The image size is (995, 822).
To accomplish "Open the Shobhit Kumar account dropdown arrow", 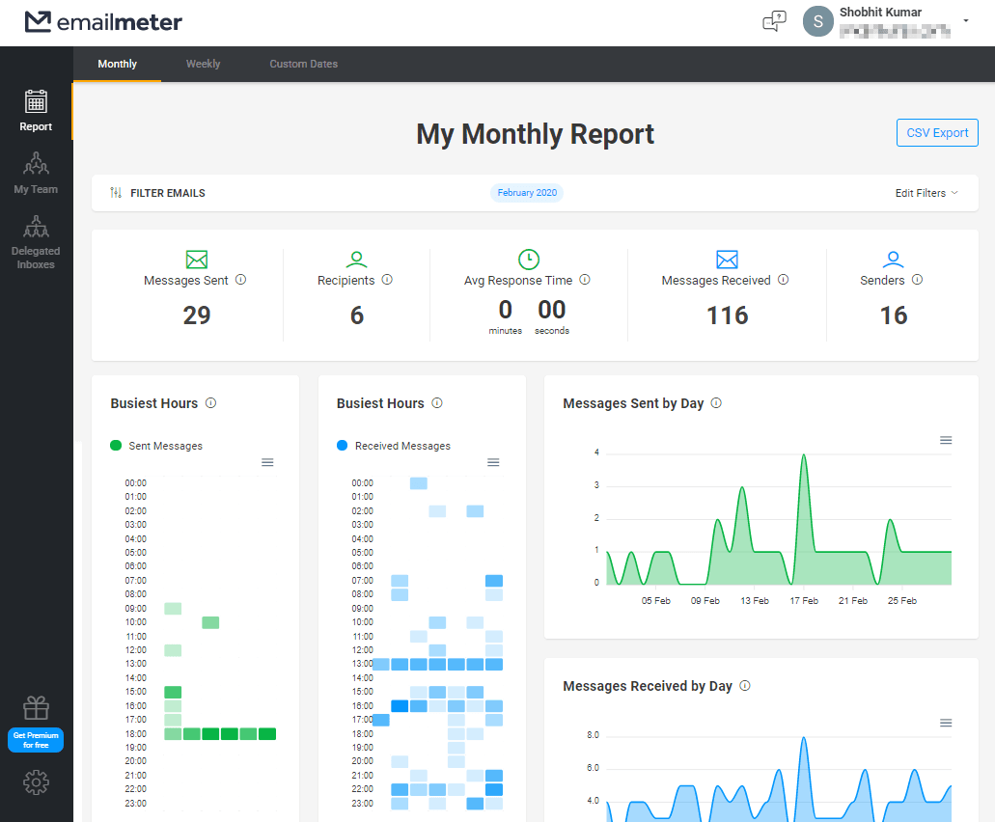I will coord(966,21).
